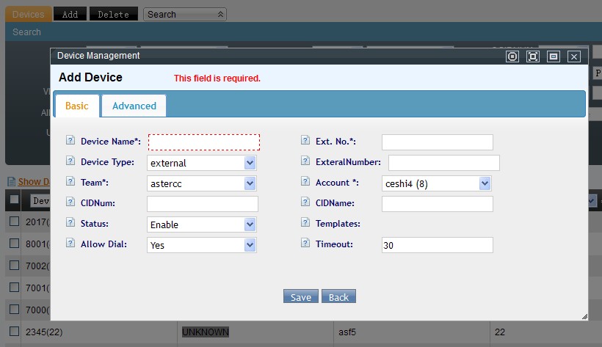Expand the Account dropdown showing ceshi4
The width and height of the screenshot is (602, 347).
(485, 183)
